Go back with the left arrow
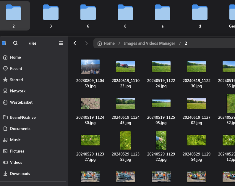 pos(75,43)
